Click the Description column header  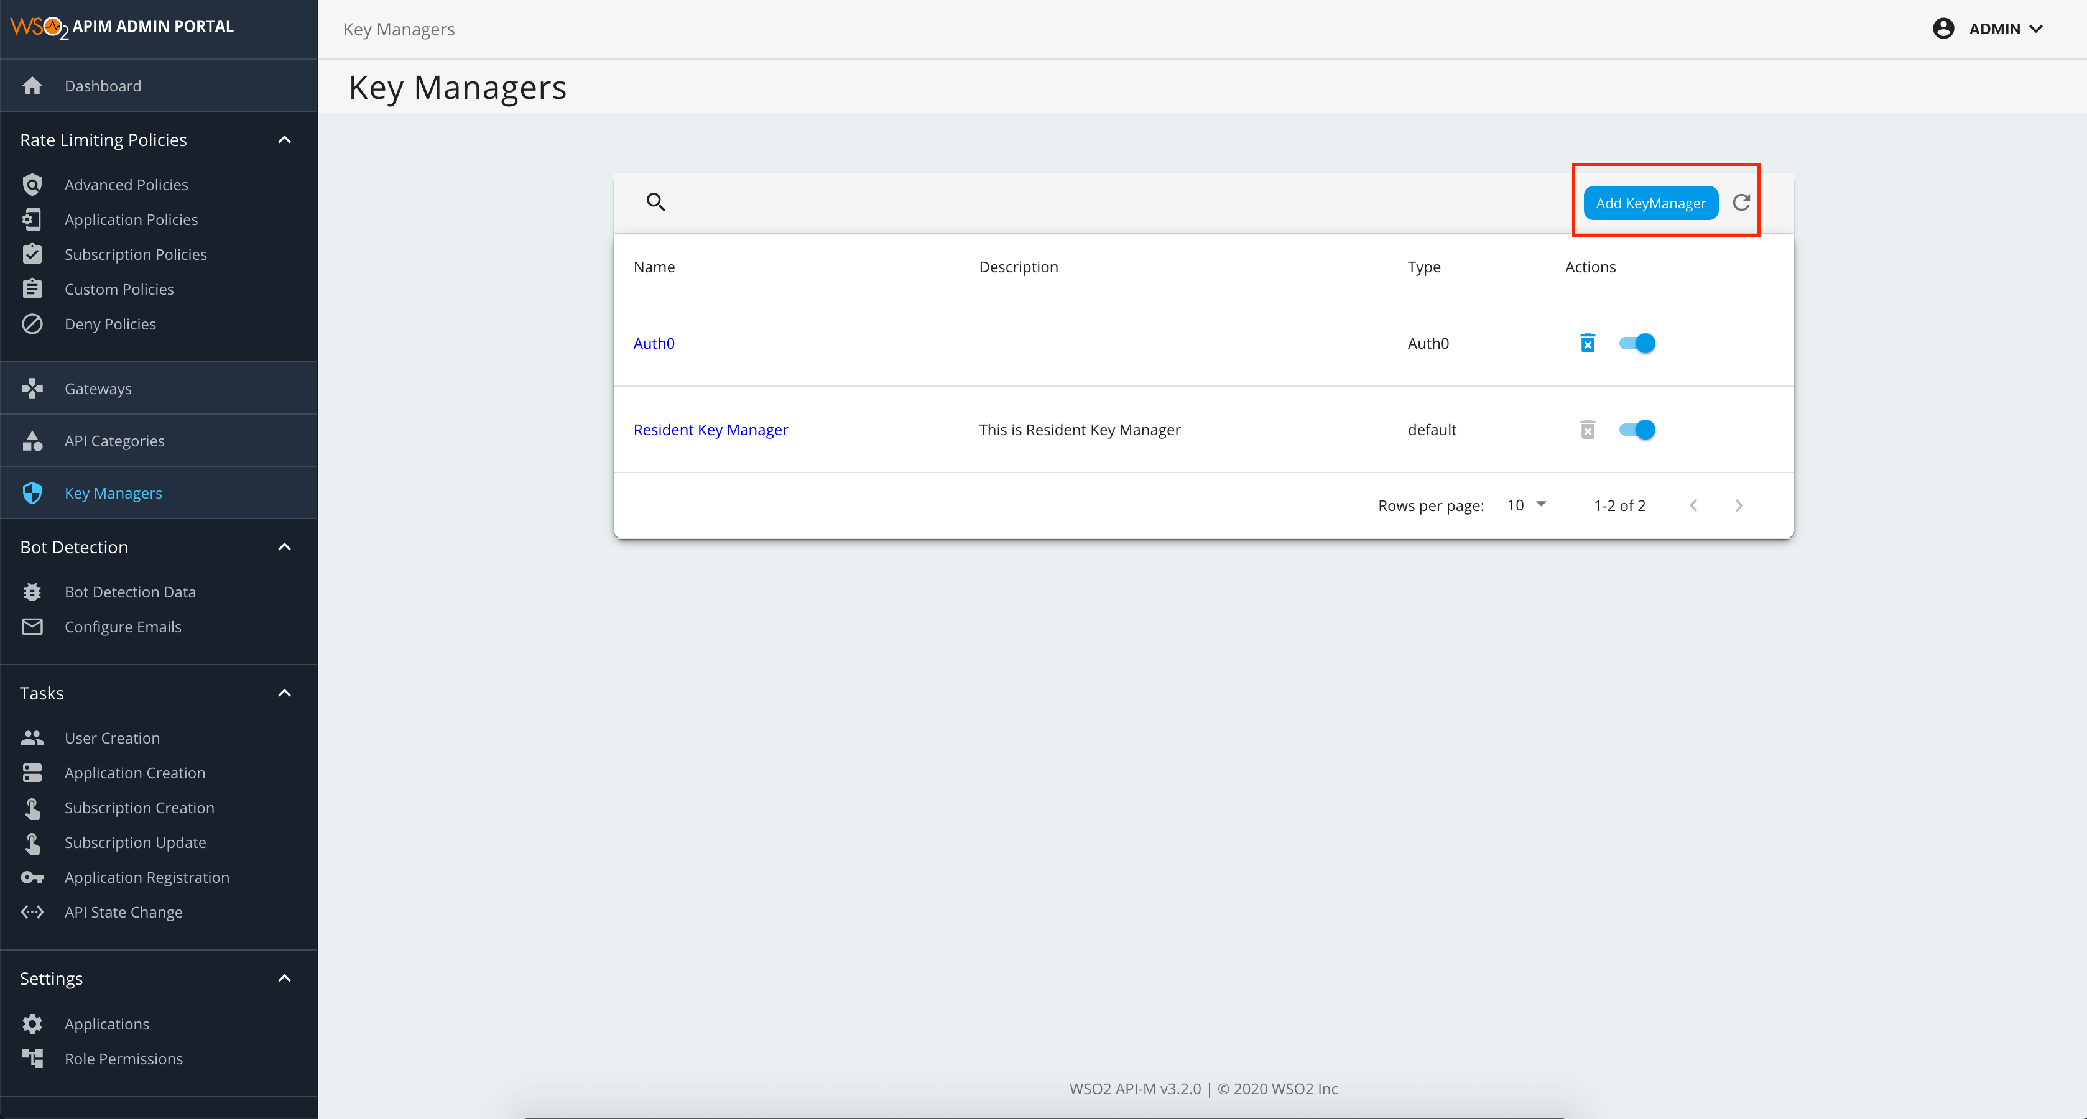point(1019,267)
